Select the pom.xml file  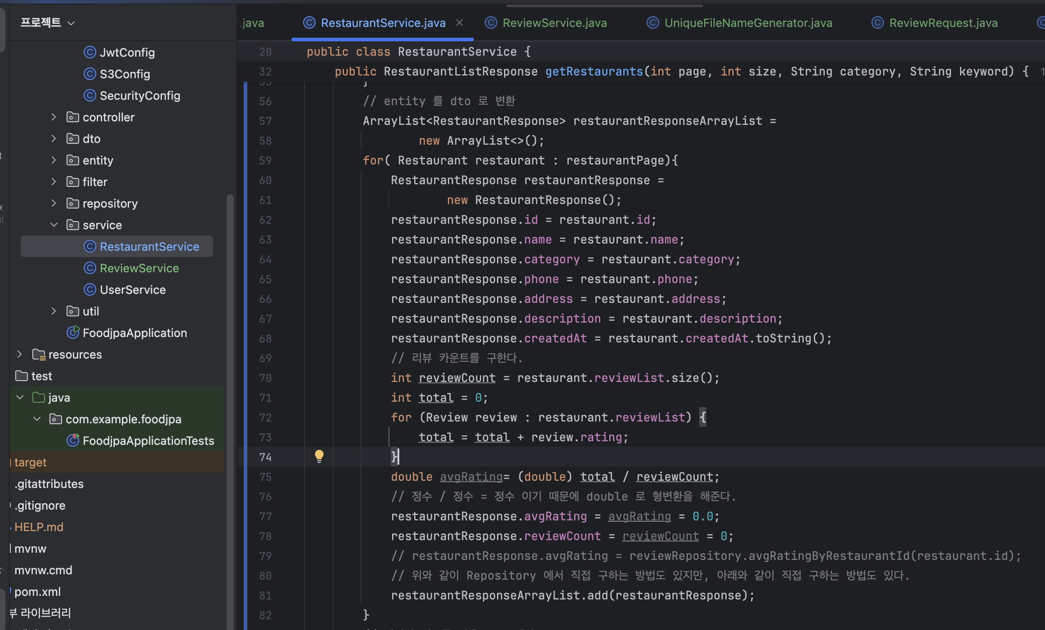click(37, 592)
